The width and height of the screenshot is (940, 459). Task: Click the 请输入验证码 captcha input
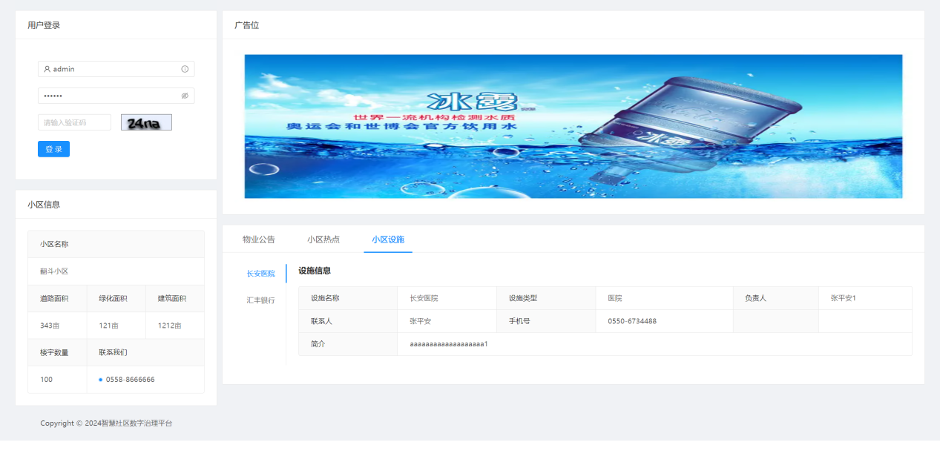pyautogui.click(x=74, y=122)
